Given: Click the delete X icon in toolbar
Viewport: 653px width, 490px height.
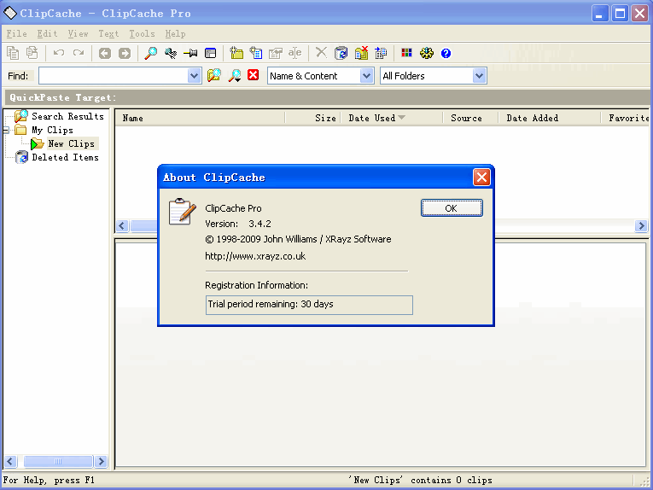Looking at the screenshot, I should click(321, 52).
